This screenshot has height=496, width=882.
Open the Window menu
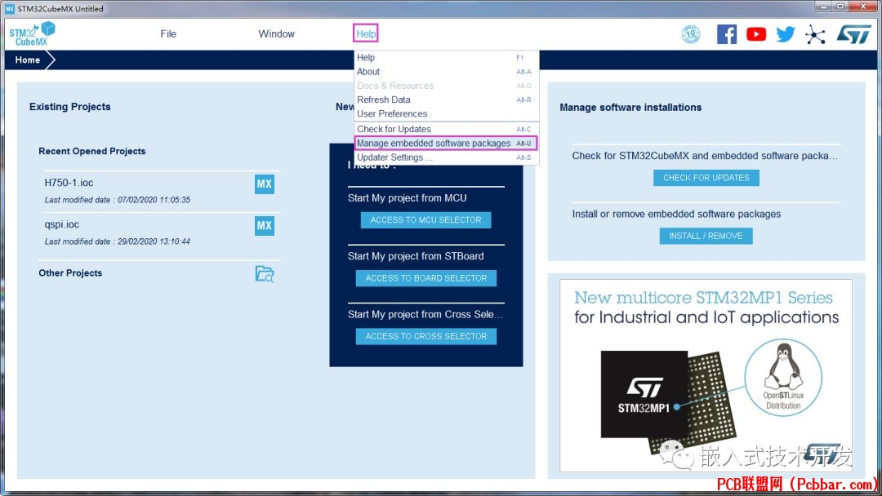pos(276,33)
